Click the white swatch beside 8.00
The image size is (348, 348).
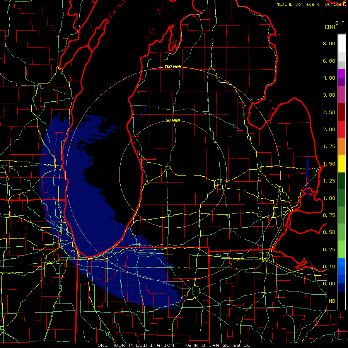coord(341,43)
